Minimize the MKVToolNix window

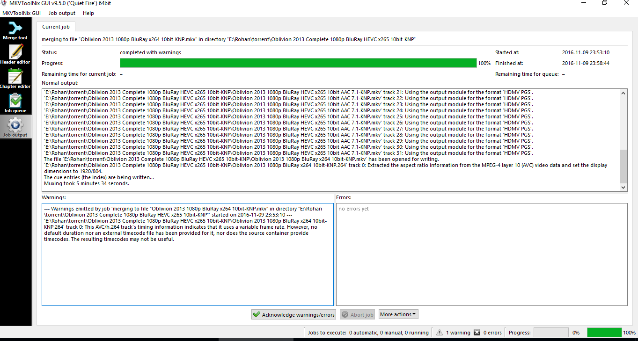pos(583,3)
